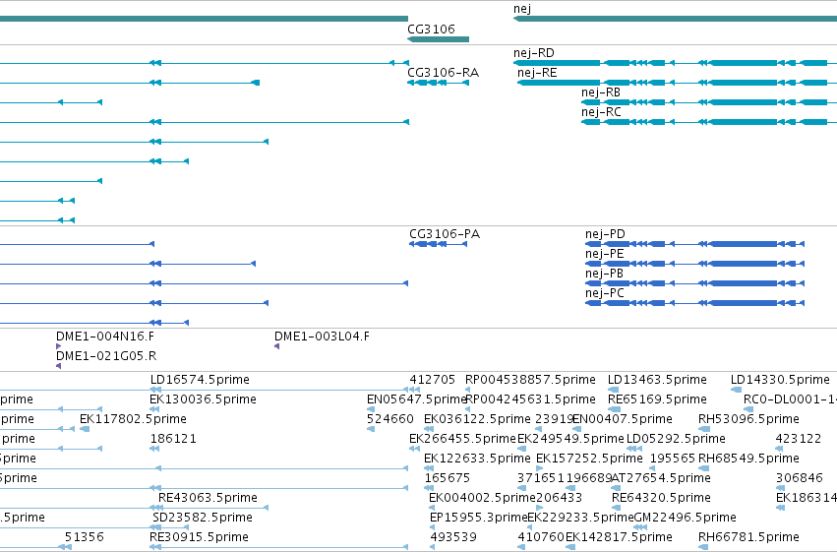837x552 pixels.
Task: Select the RH66781.5prime EST label
Action: (x=748, y=537)
